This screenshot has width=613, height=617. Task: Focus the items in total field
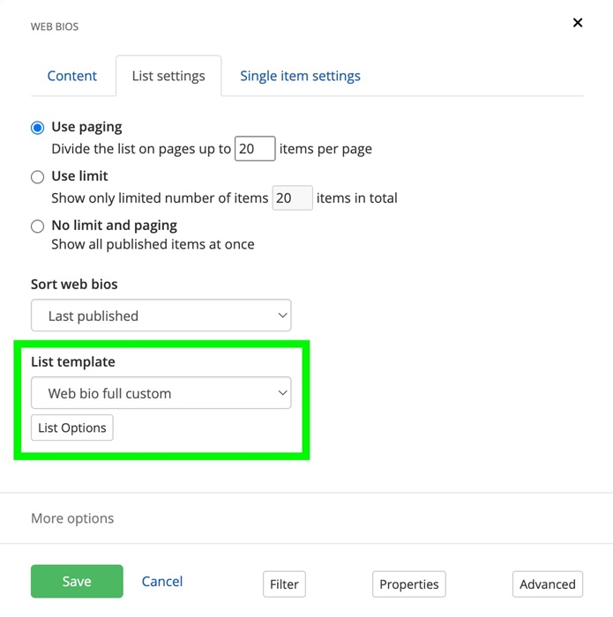point(292,198)
